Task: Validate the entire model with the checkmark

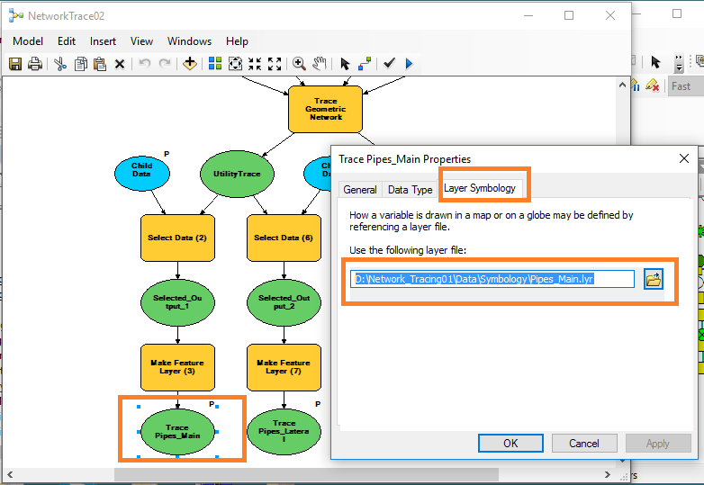Action: tap(389, 63)
